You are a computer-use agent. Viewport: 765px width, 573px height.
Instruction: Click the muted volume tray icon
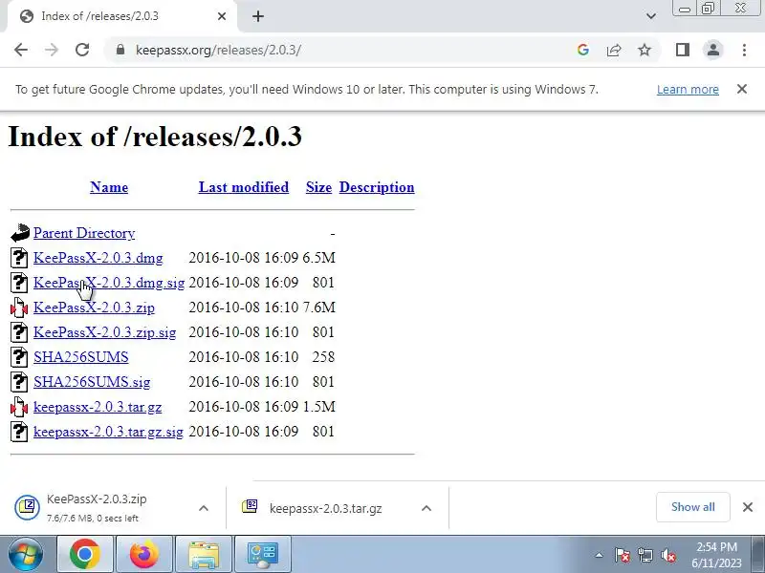tap(668, 555)
